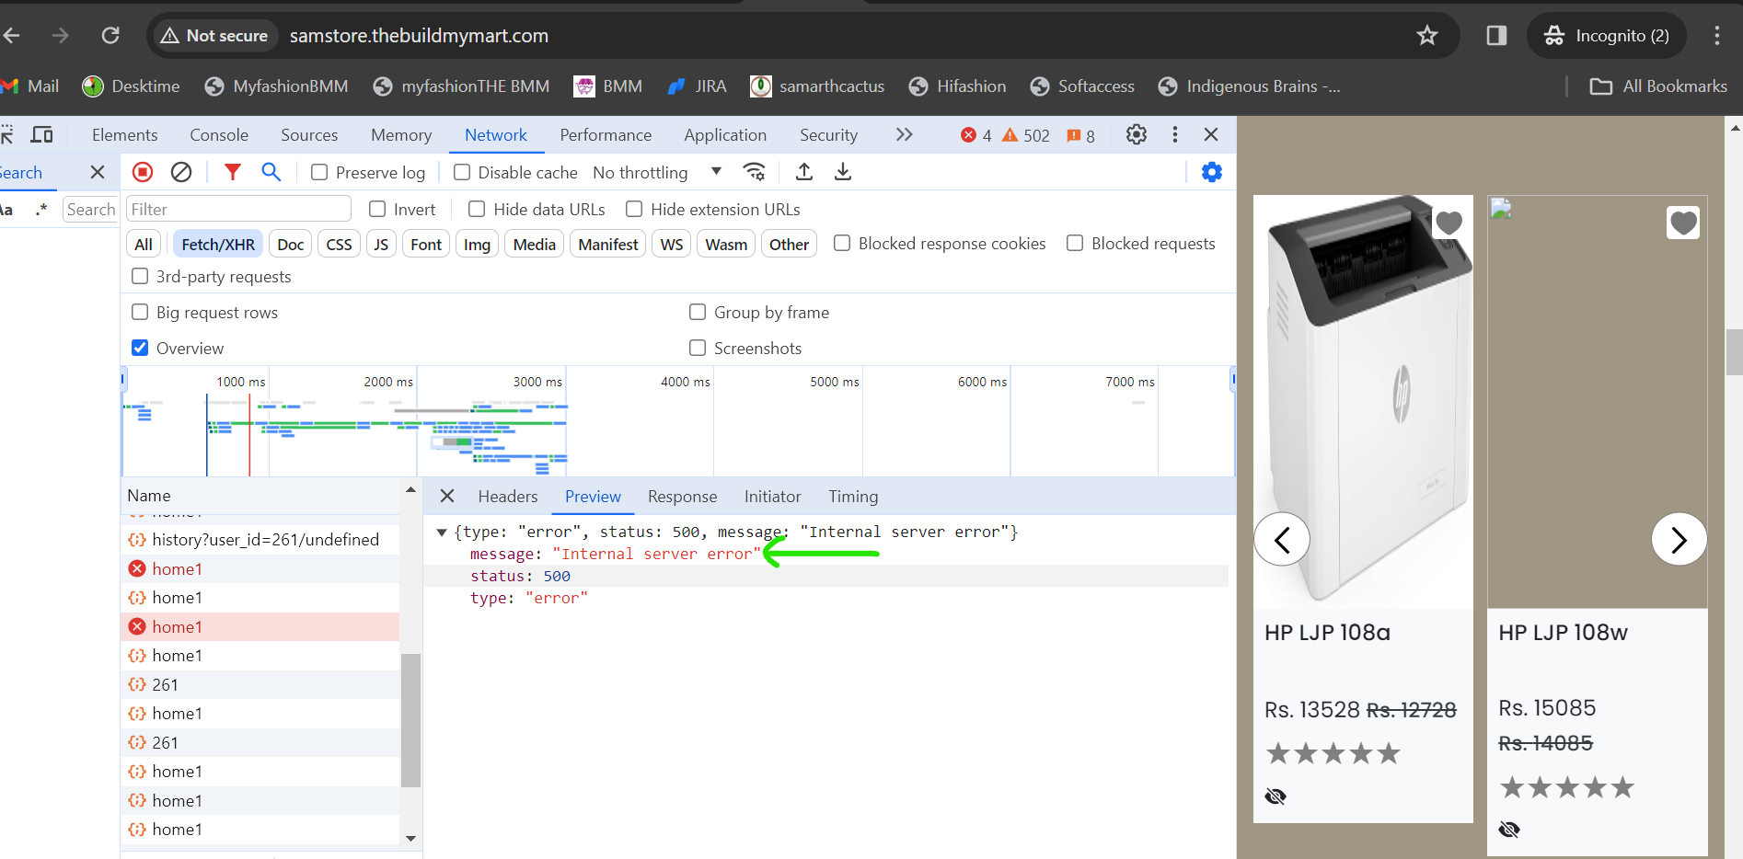Close the request details pane
This screenshot has width=1743, height=859.
pos(447,497)
